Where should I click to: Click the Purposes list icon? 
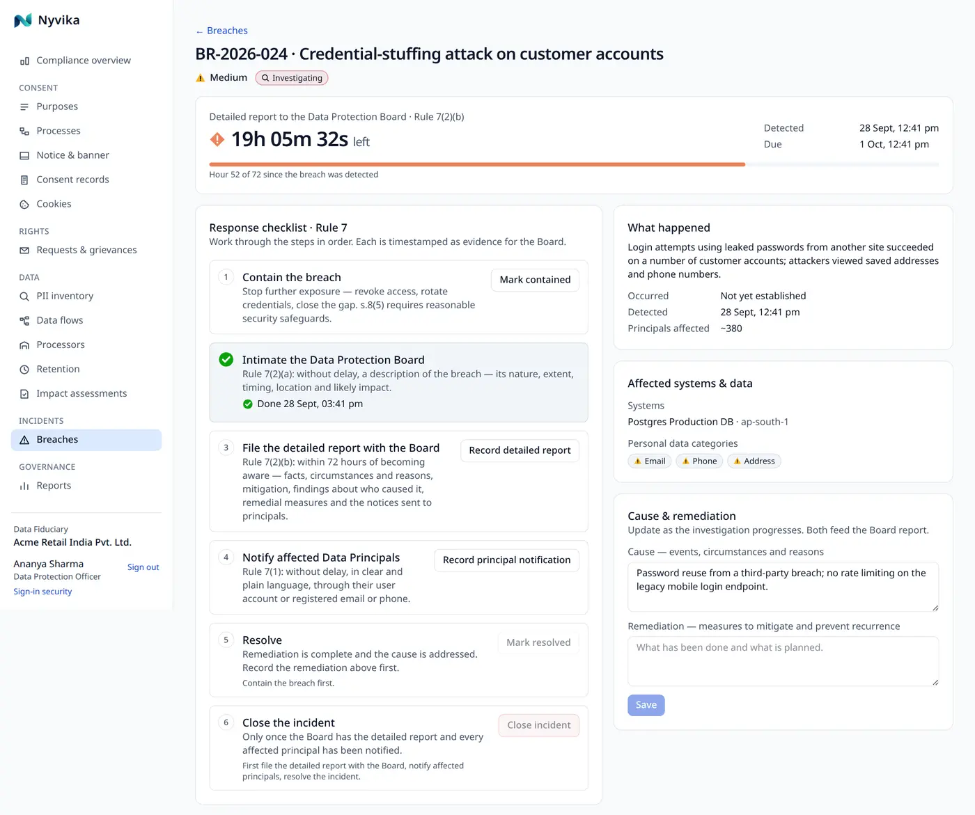(24, 107)
